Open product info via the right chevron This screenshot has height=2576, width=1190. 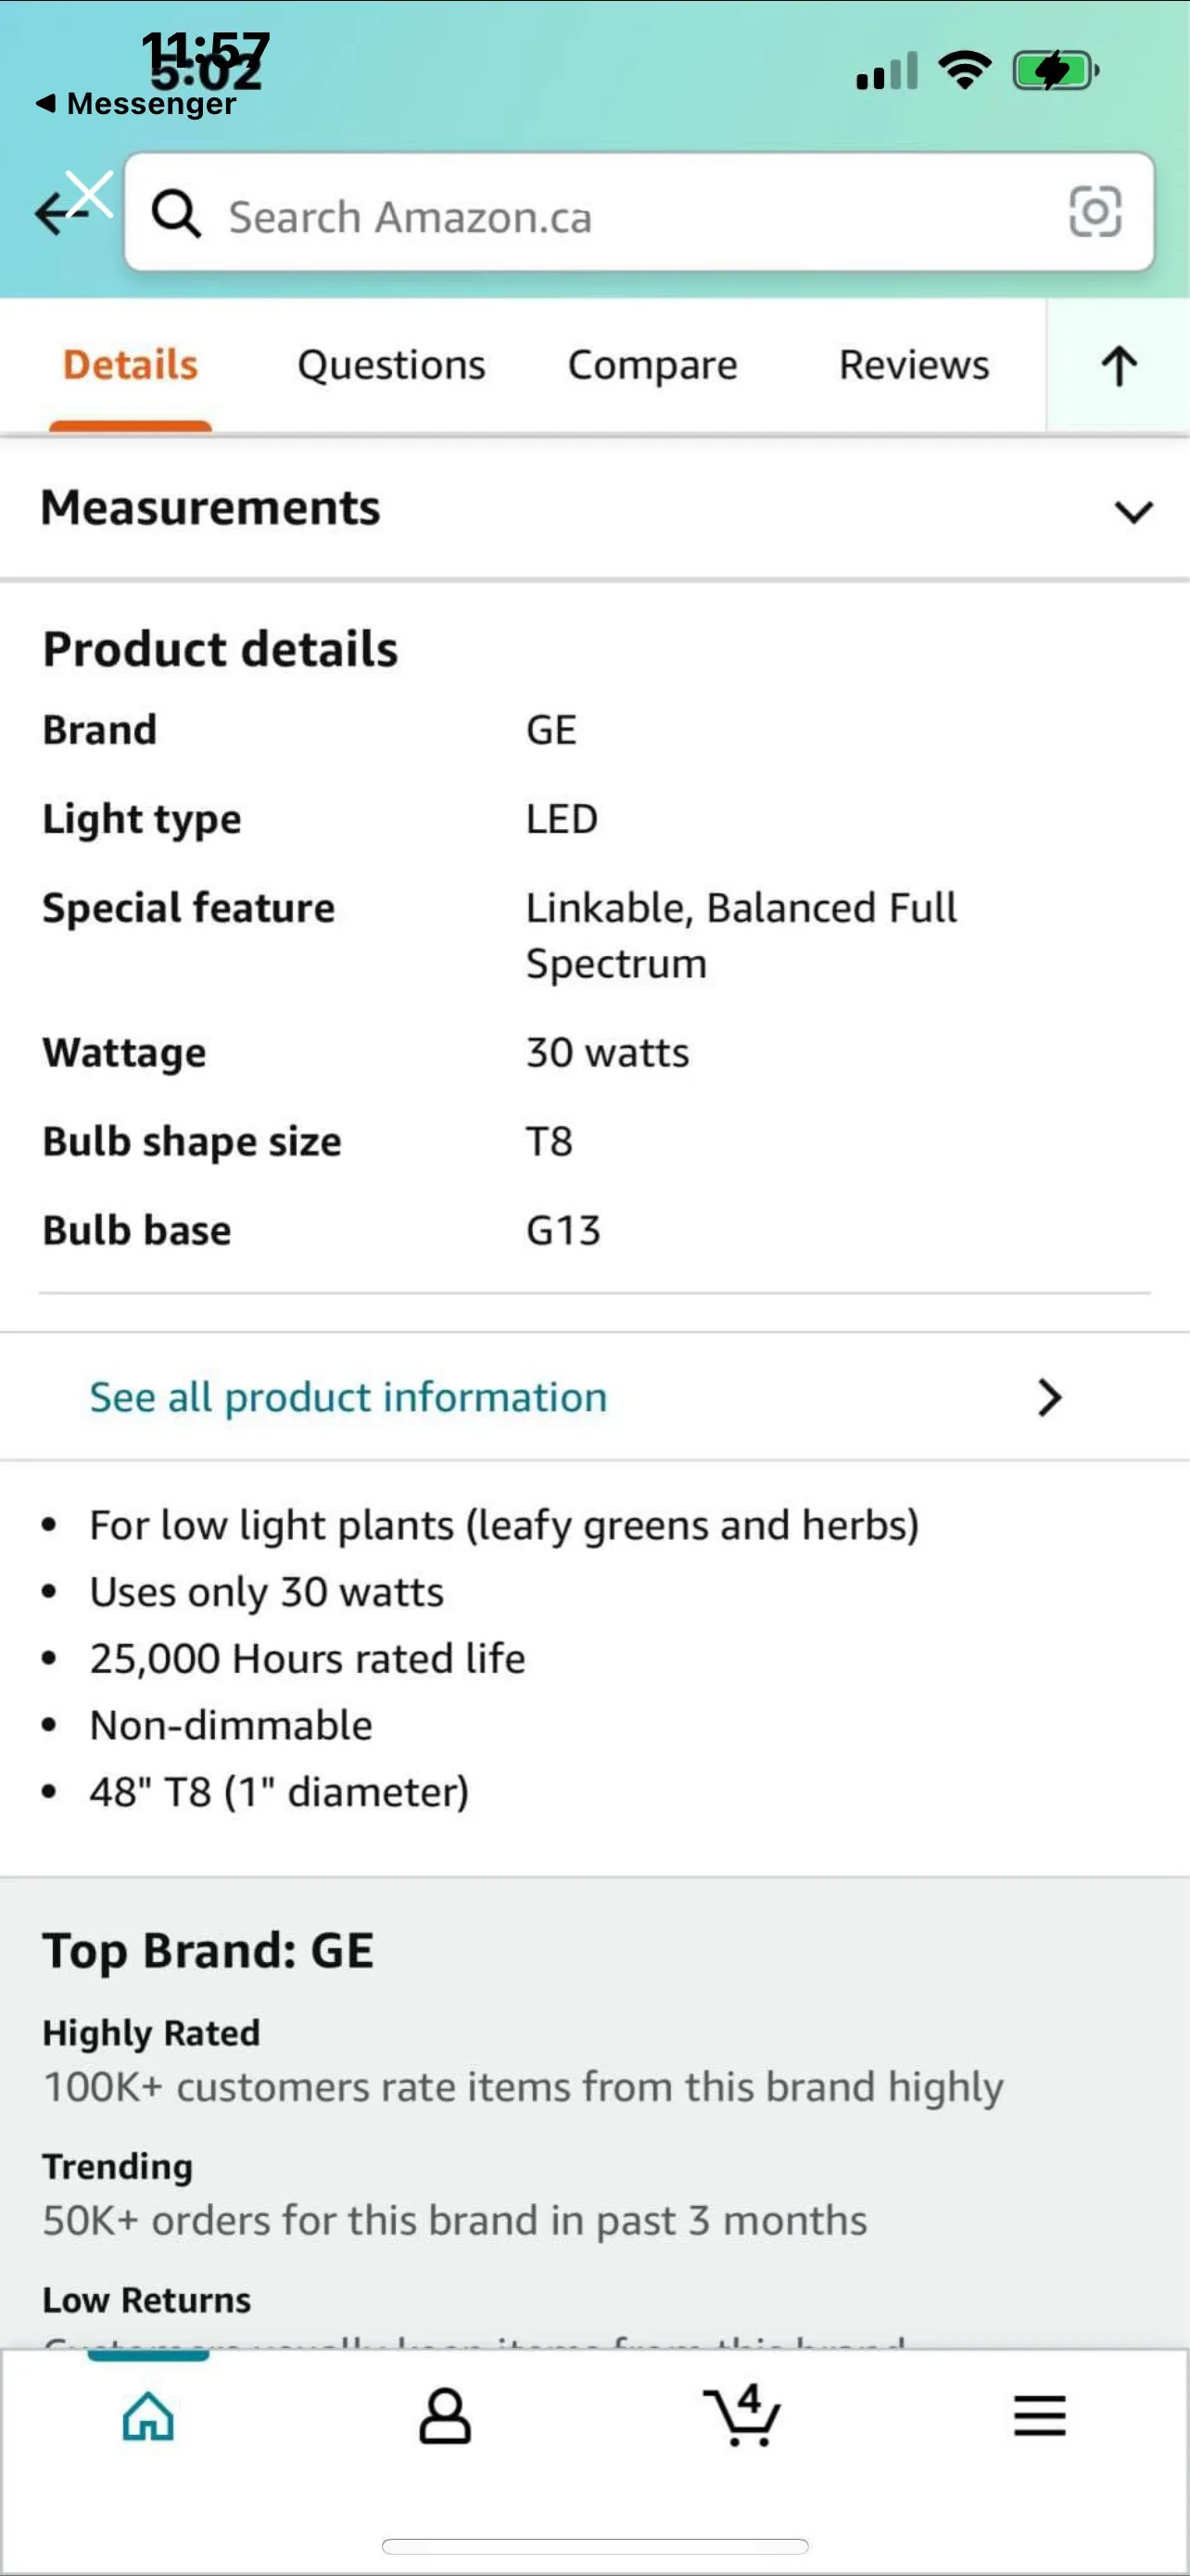tap(1049, 1397)
